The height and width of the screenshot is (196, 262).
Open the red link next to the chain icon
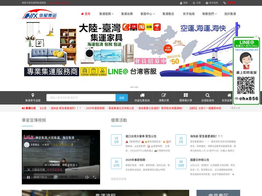tap(231, 3)
